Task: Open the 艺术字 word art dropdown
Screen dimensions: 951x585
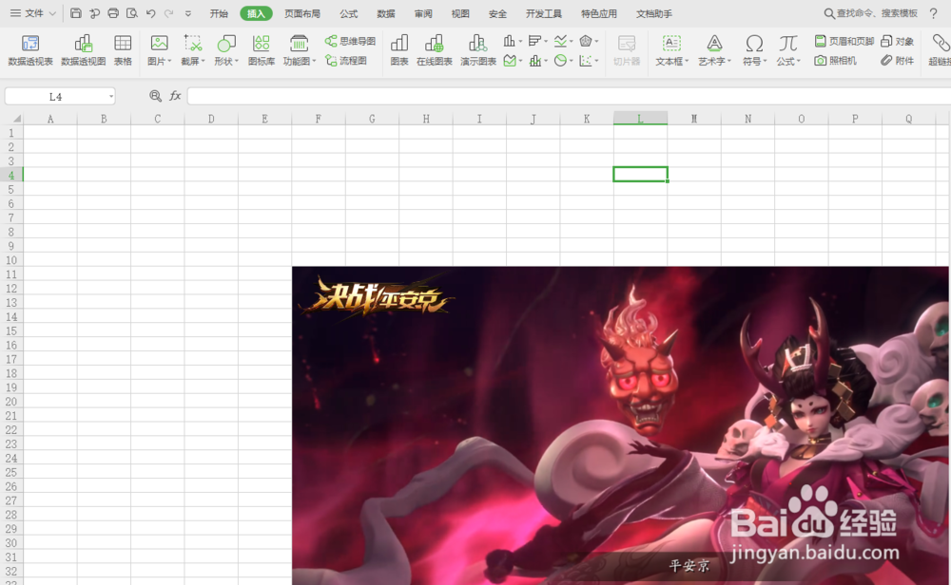Action: click(x=714, y=49)
